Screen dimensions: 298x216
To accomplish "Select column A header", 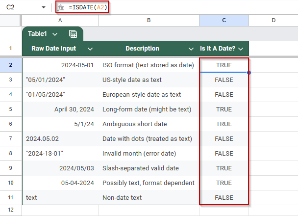I will [60, 20].
